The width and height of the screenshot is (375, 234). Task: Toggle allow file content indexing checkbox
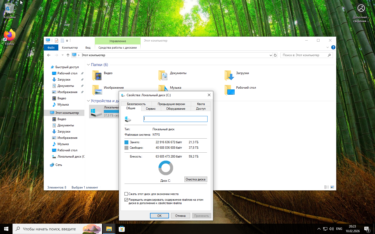[x=126, y=200]
